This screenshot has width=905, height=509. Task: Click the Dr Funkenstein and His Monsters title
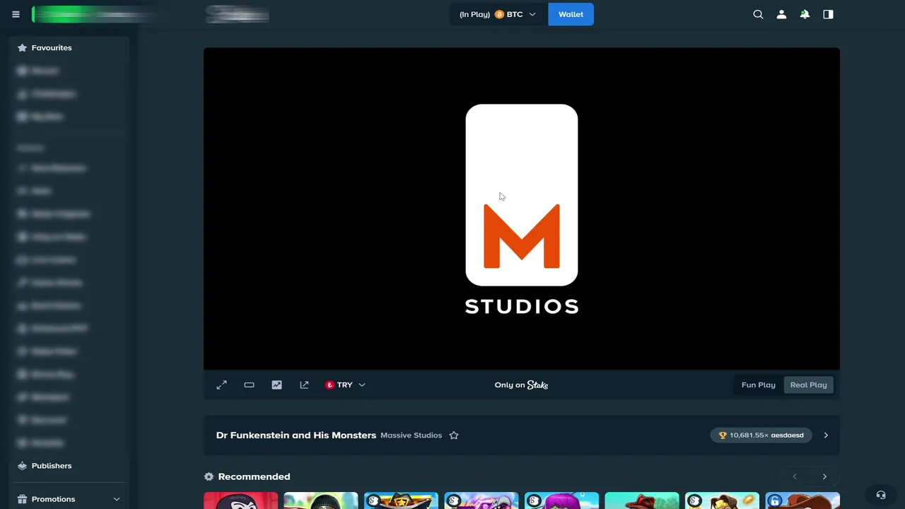pyautogui.click(x=296, y=435)
